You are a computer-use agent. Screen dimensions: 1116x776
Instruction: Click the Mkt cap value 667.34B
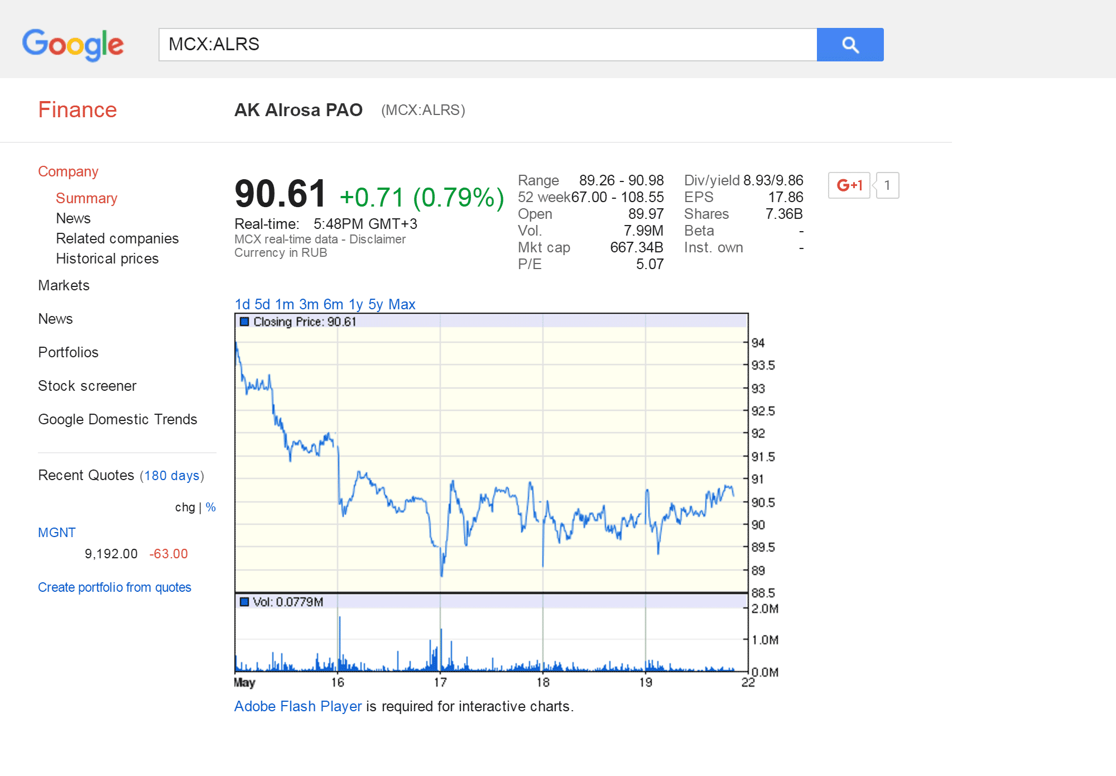tap(637, 247)
